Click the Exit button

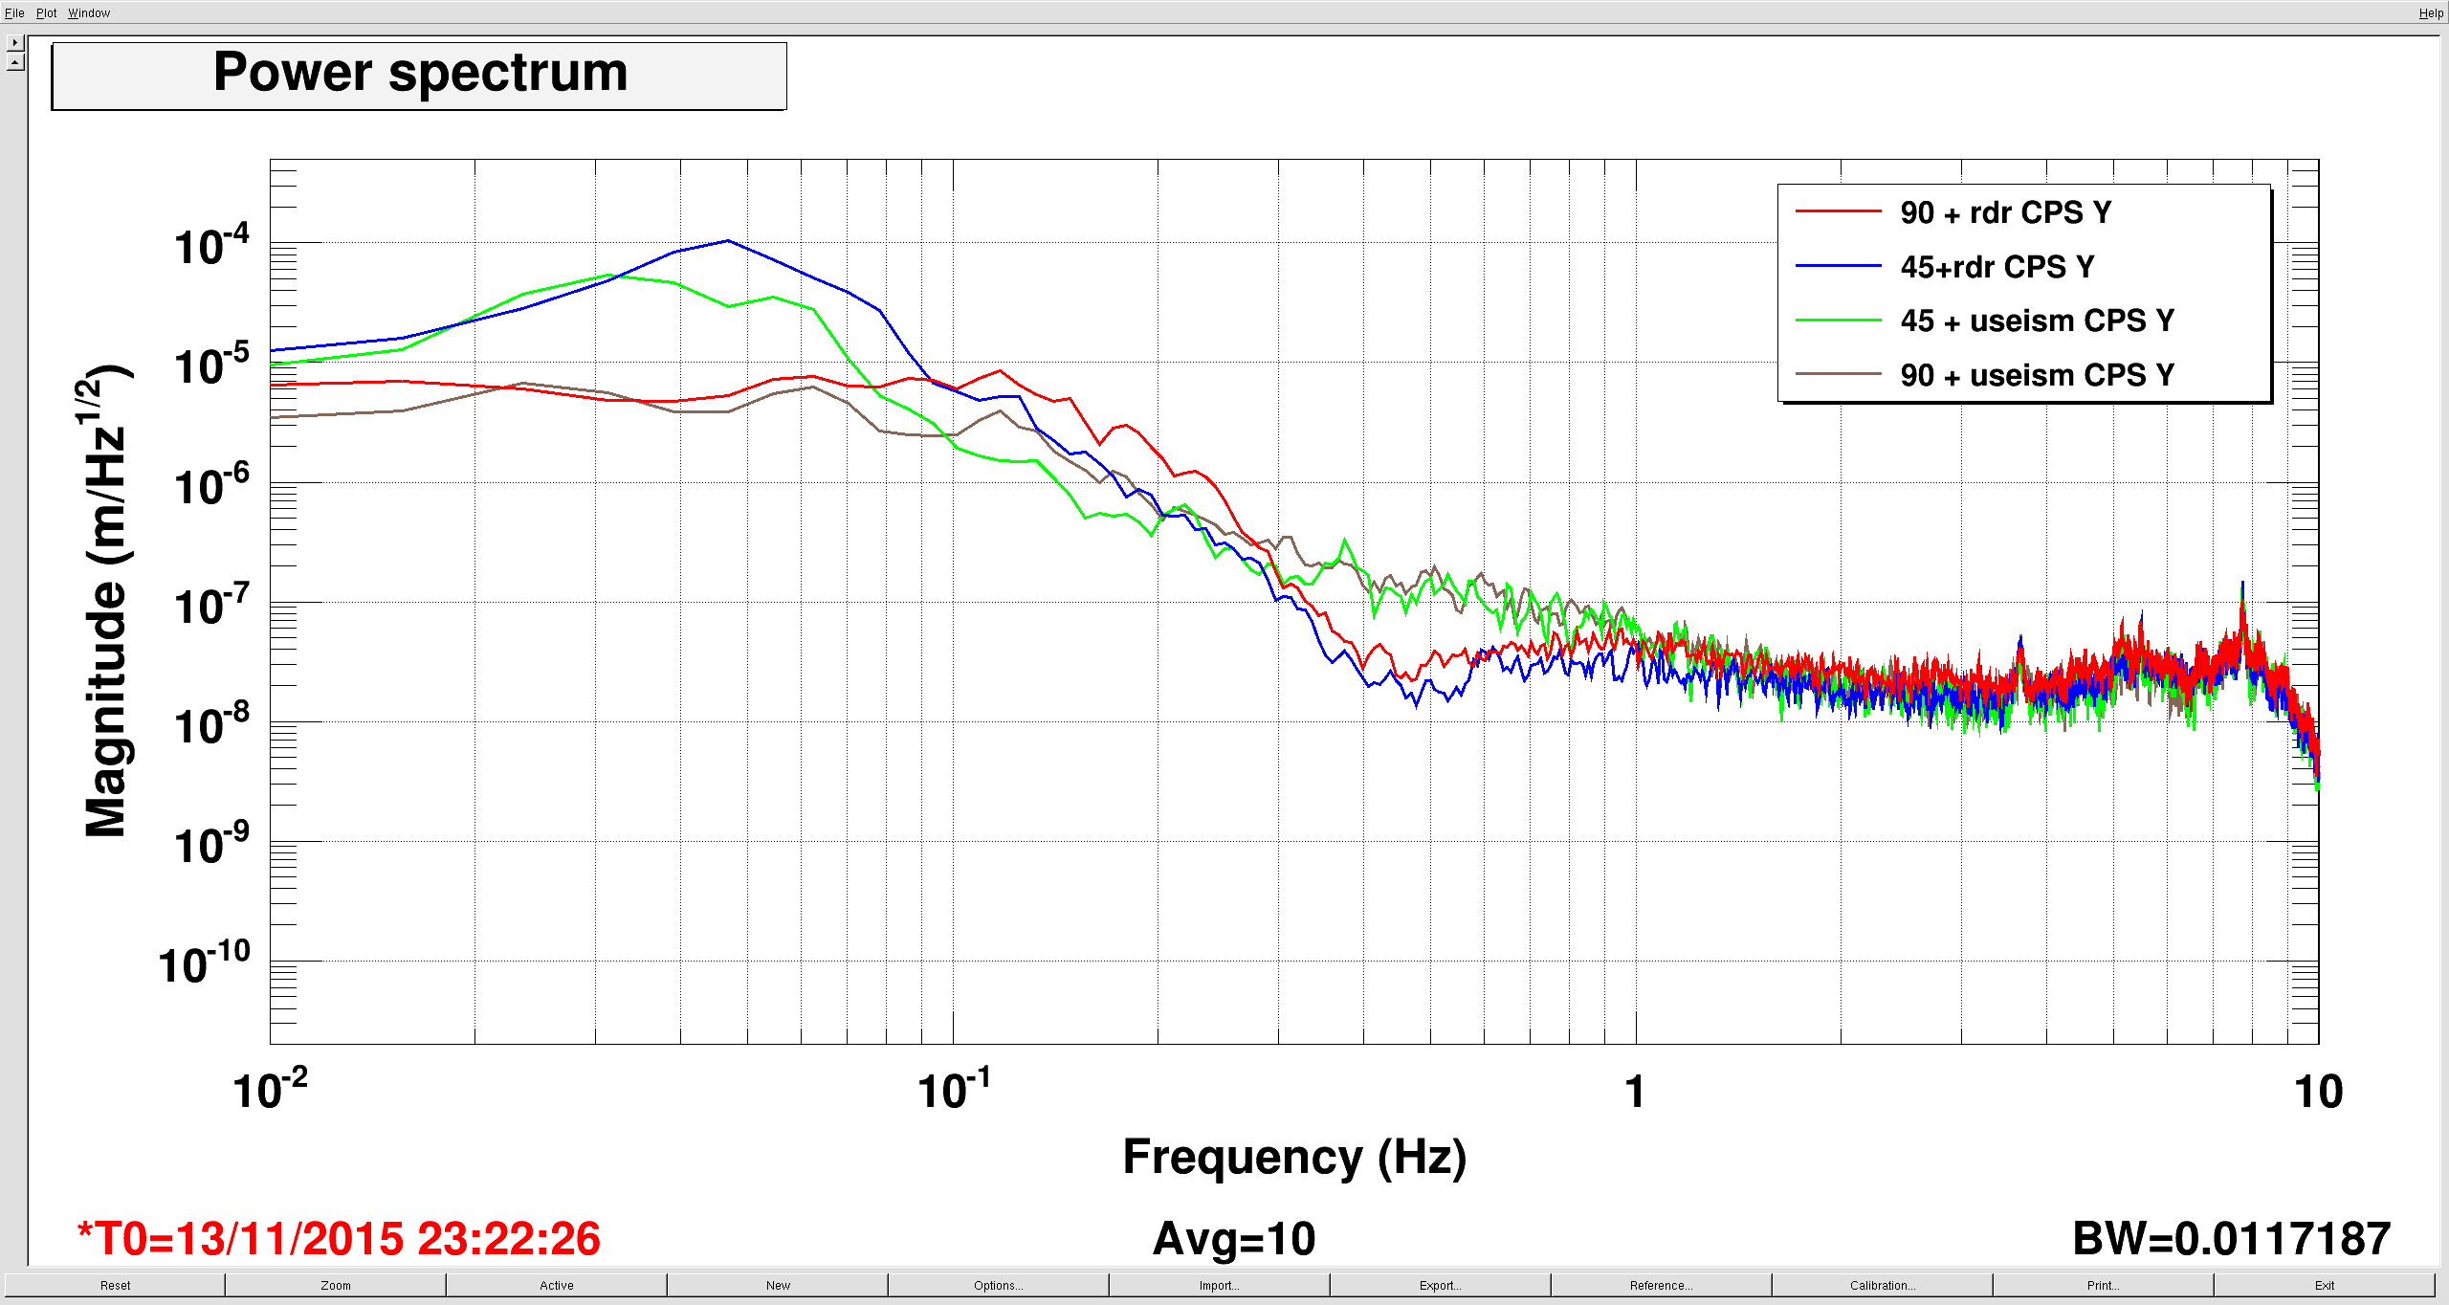(2325, 1285)
